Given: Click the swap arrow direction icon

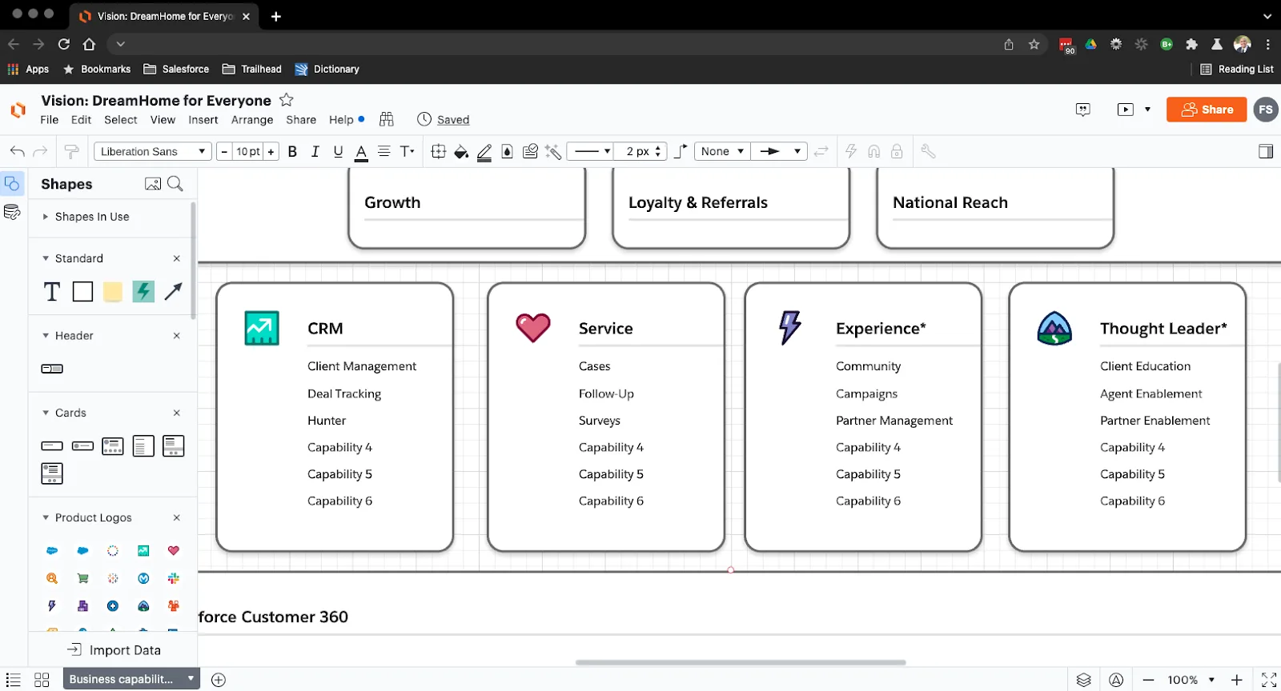Looking at the screenshot, I should [x=821, y=151].
